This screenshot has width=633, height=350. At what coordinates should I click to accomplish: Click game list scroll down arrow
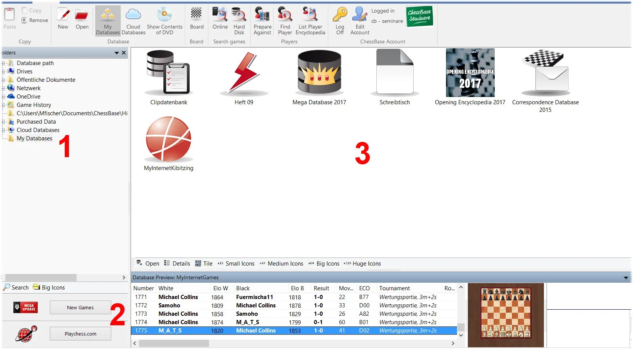461,335
